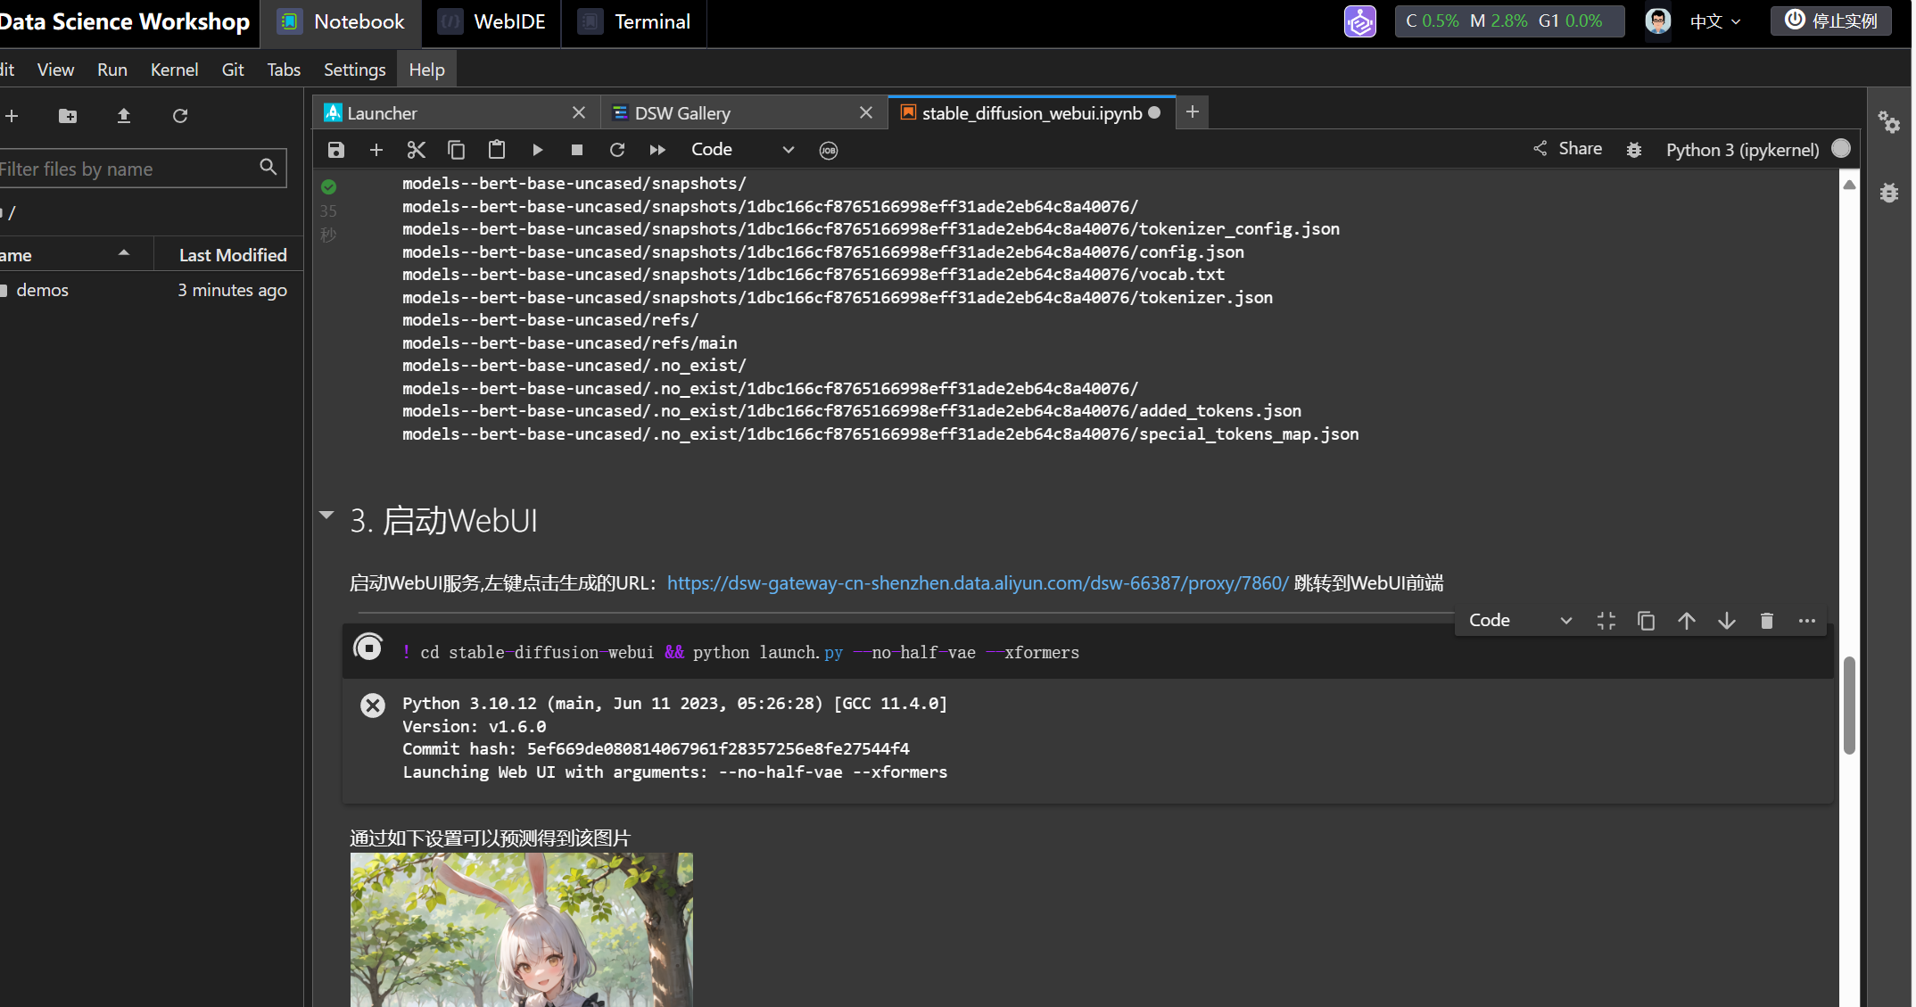The image size is (1916, 1007).
Task: Open the dsw-gateway proxy 7860 URL link
Action: pyautogui.click(x=978, y=582)
